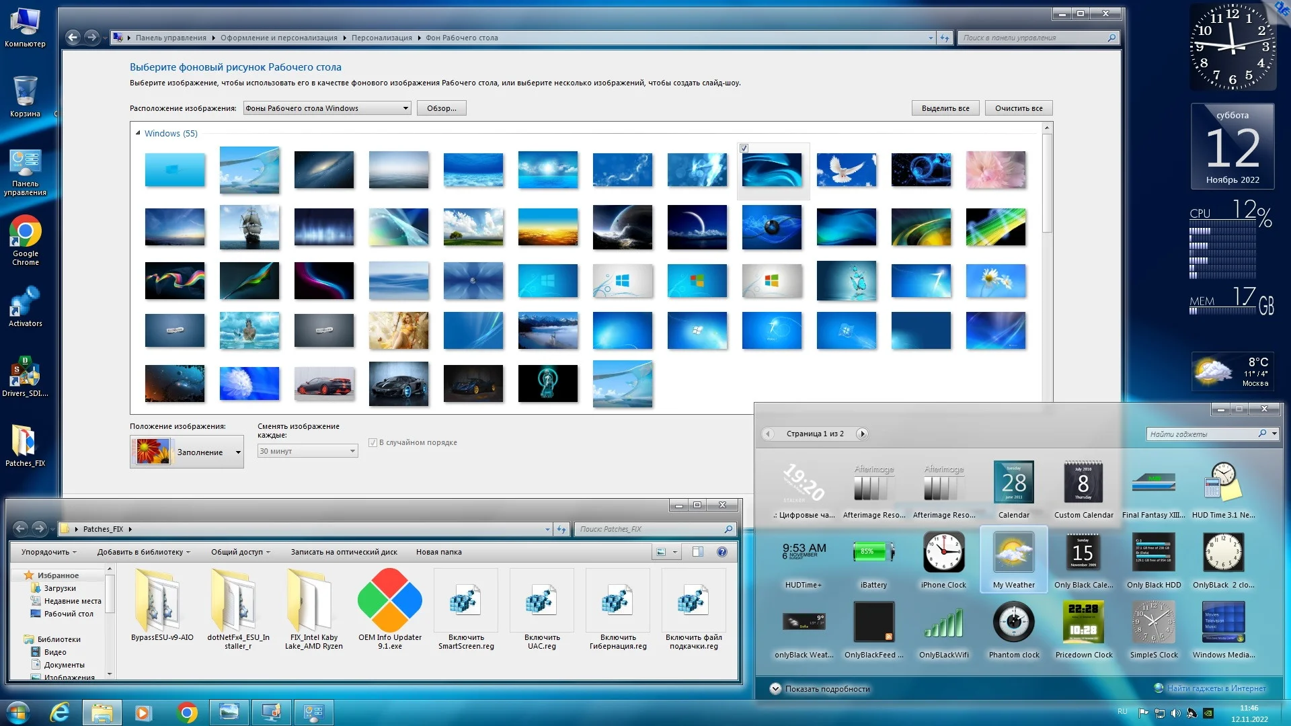Select the iBattery gadget icon
Image resolution: width=1291 pixels, height=726 pixels.
[x=873, y=553]
